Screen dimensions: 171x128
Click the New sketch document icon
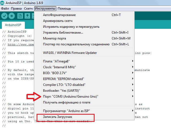click(20, 16)
